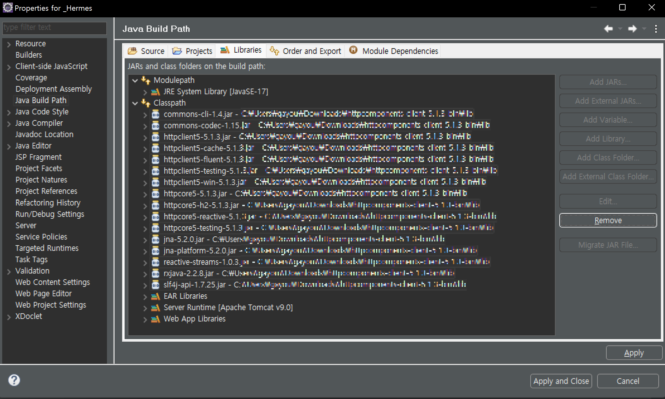This screenshot has width=665, height=399.
Task: Switch to the Source tab
Action: coord(146,51)
